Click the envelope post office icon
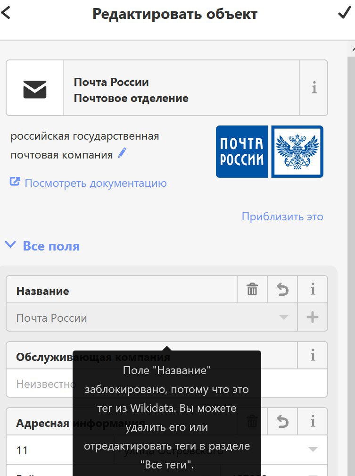 click(35, 90)
